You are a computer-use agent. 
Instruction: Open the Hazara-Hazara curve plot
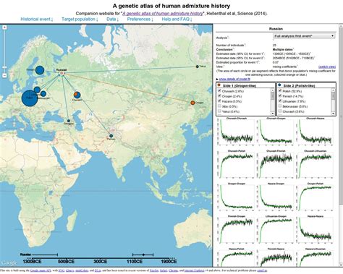tap(316, 230)
